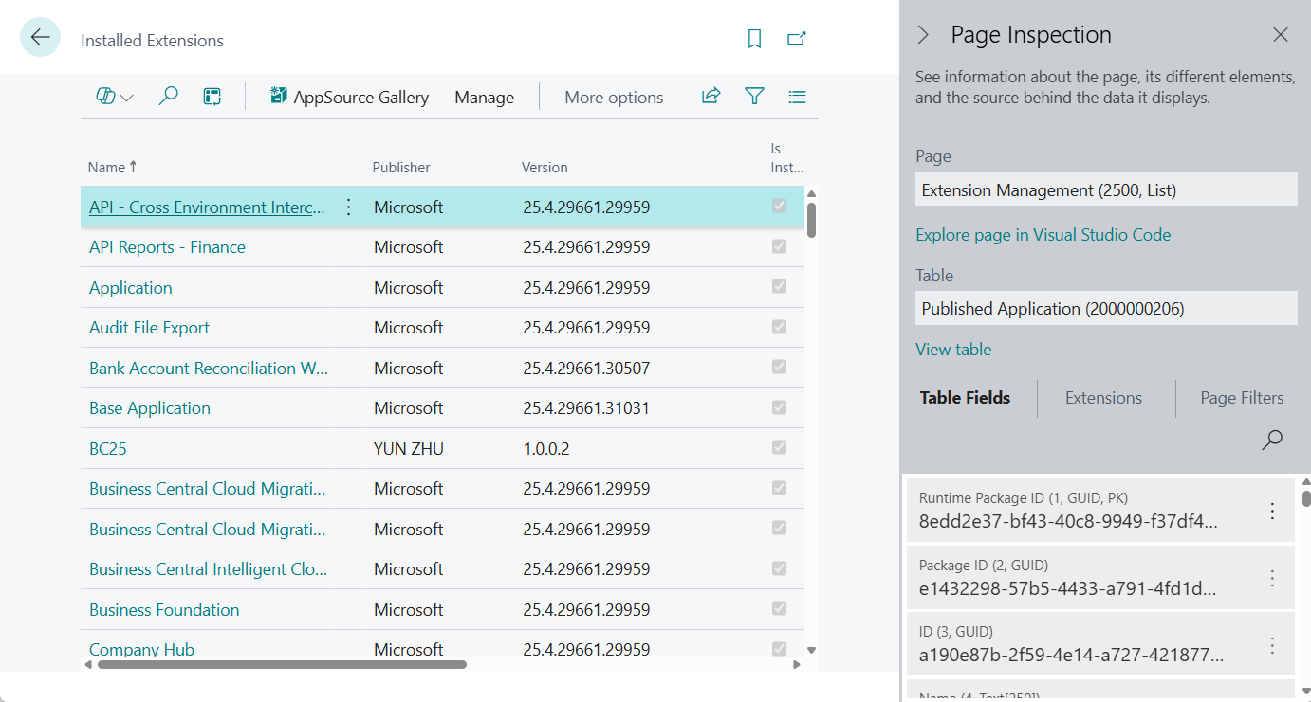Toggle the installed checkbox for BC25

[x=779, y=447]
